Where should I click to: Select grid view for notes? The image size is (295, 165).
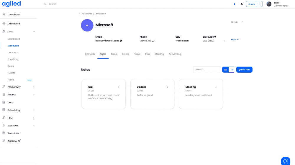225,70
